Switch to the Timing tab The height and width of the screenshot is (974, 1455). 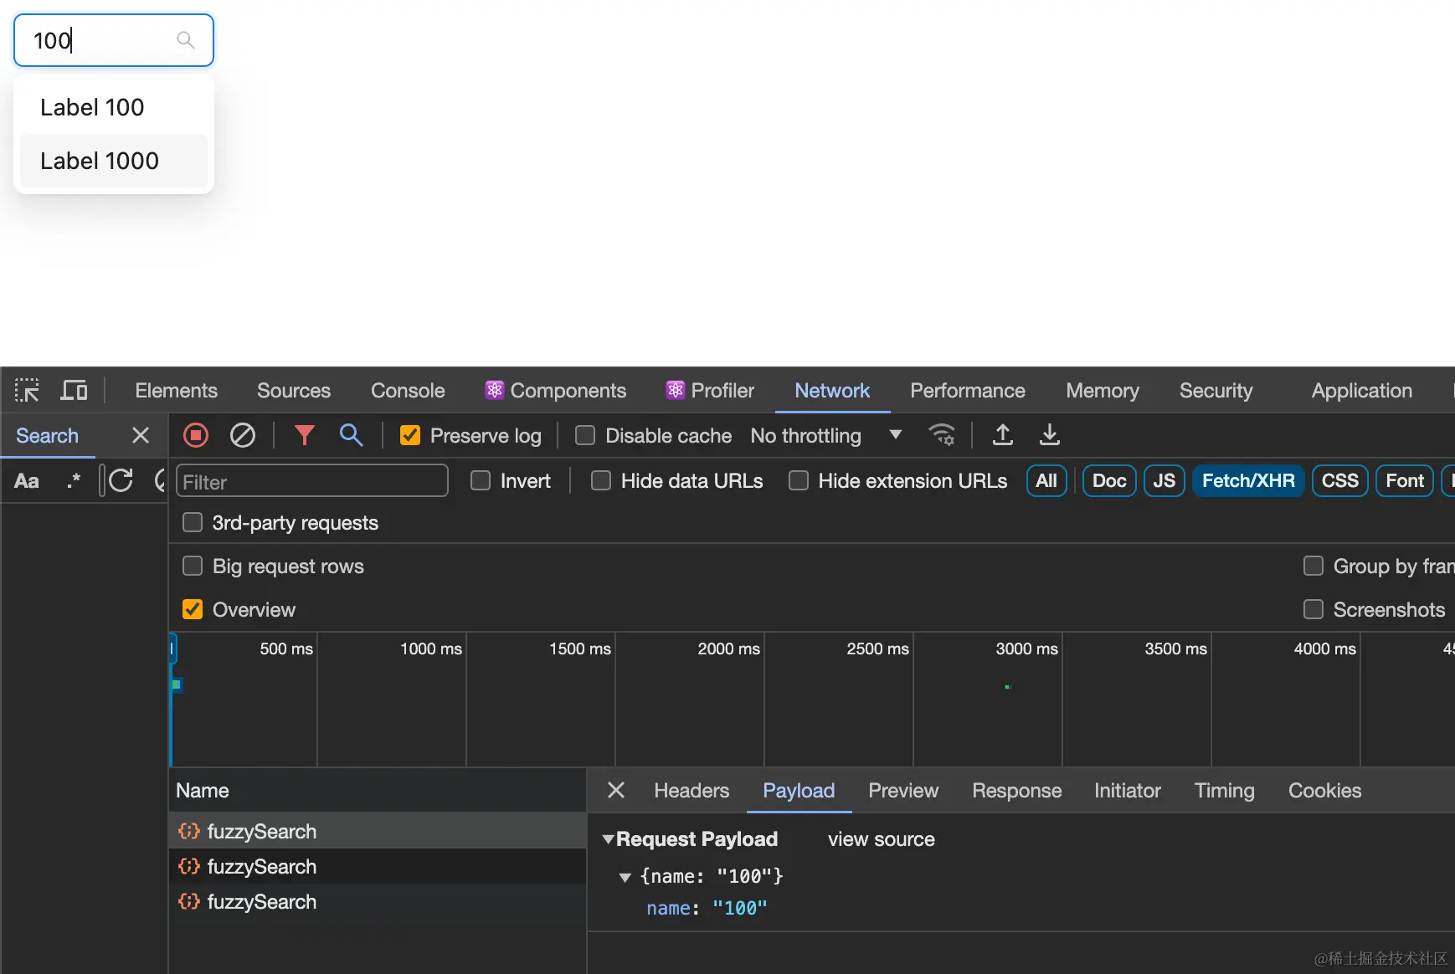1224,791
